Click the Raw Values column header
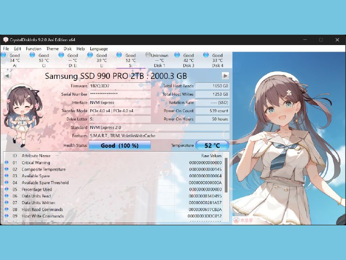The height and width of the screenshot is (260, 346). pos(211,156)
